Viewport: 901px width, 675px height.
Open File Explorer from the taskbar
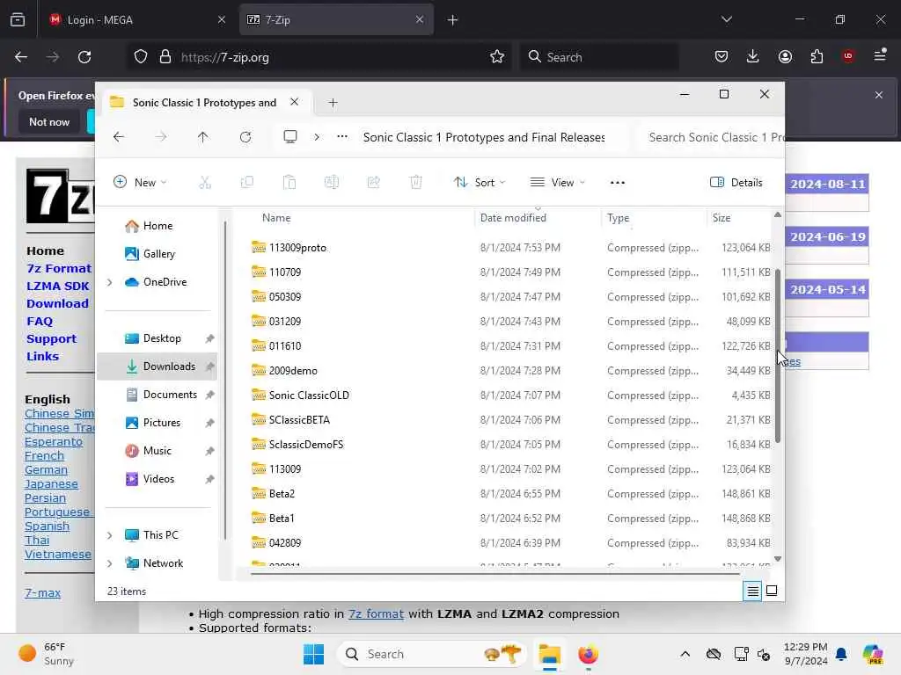[549, 654]
